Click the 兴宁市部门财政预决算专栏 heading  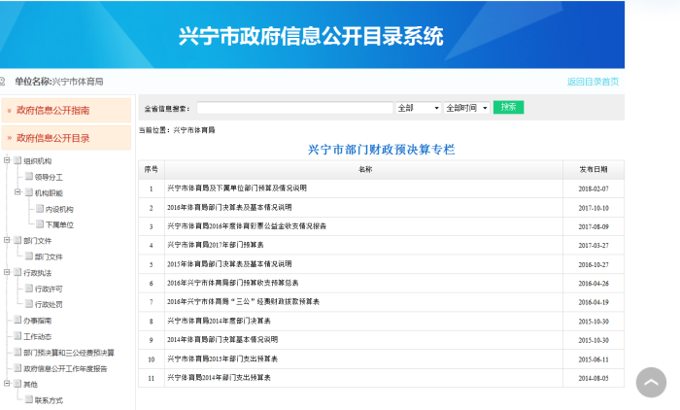(381, 150)
